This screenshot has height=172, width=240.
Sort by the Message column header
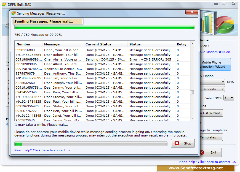63,44
